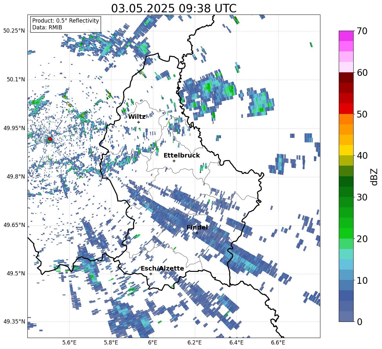
Task: Click the 40 colorbar tick label
Action: pos(362,156)
